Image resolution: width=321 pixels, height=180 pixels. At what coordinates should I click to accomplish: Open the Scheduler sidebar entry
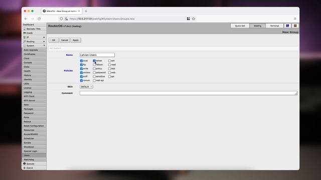[x=34, y=138]
